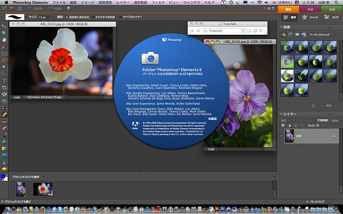This screenshot has width=343, height=214.
Task: Select the Crop tool
Action: pos(4,87)
